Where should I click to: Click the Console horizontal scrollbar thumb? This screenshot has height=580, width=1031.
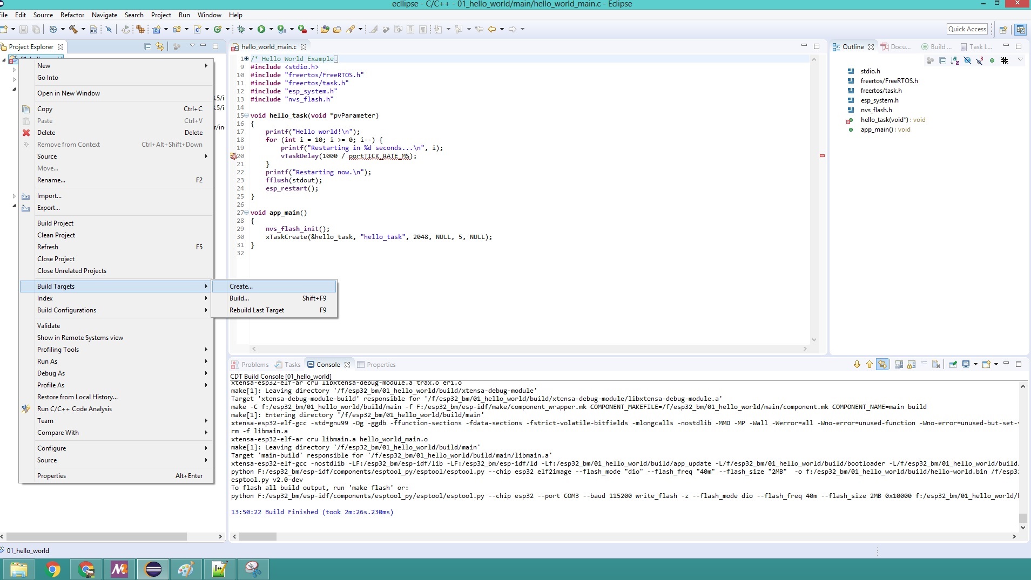[258, 537]
